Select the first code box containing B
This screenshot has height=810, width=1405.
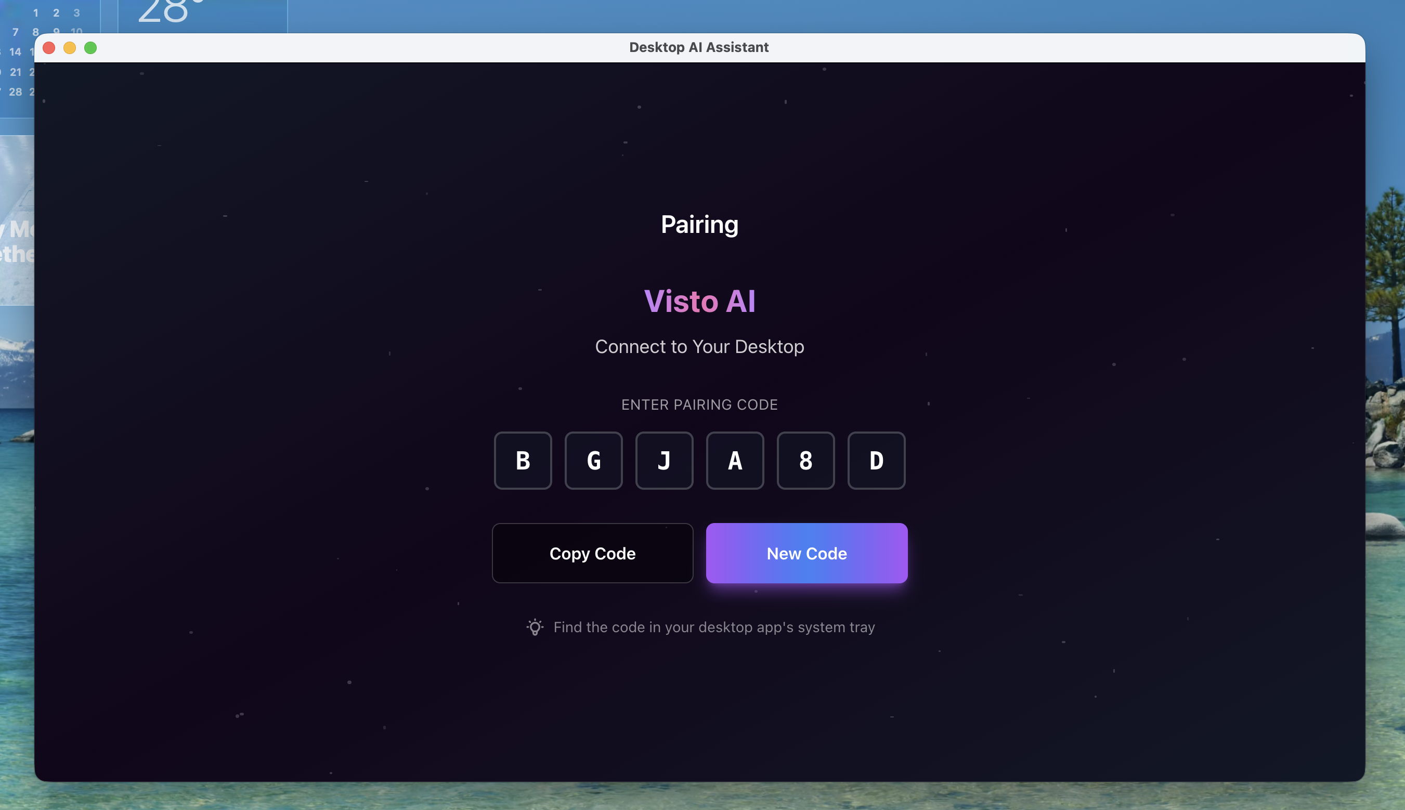(x=523, y=461)
